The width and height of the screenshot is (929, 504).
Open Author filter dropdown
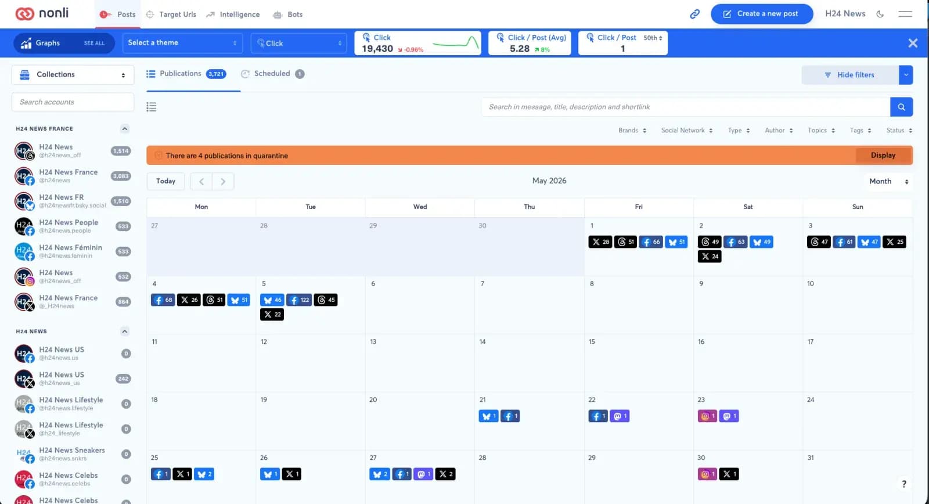(x=779, y=131)
